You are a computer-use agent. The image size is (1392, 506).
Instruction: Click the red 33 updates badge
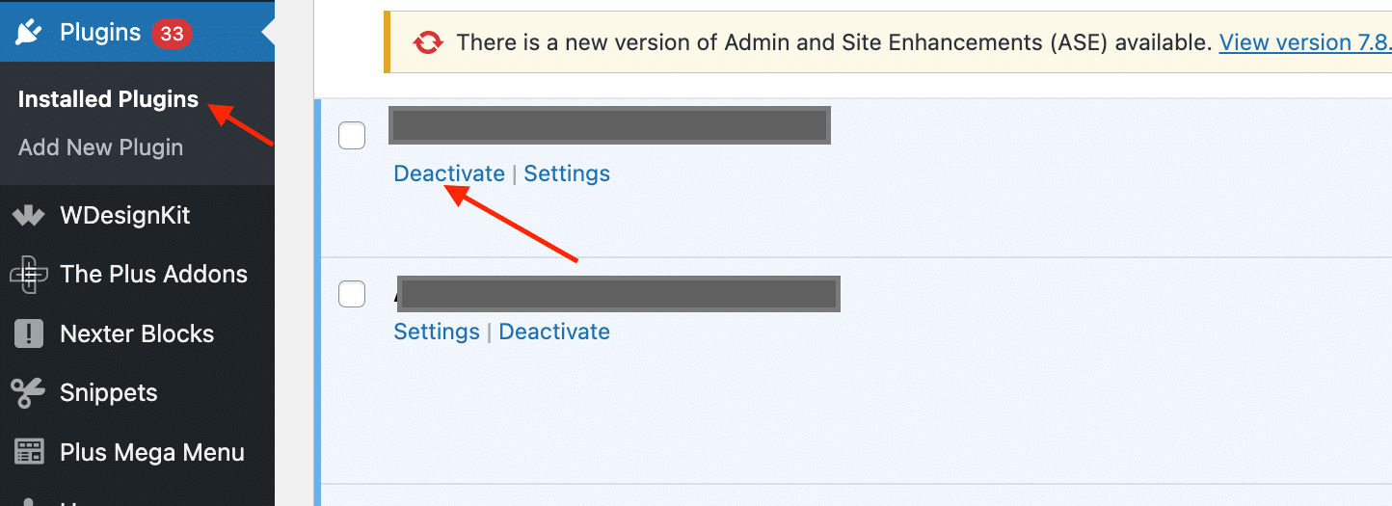[172, 34]
